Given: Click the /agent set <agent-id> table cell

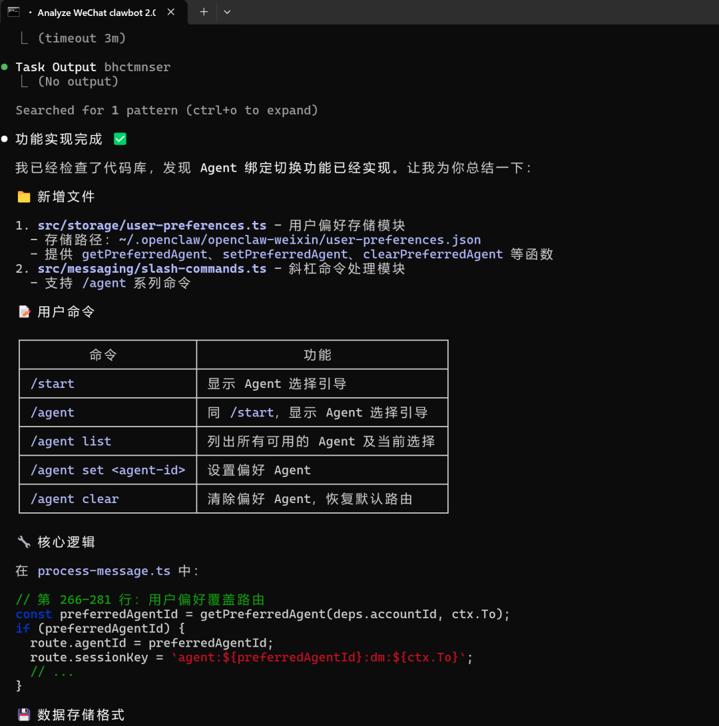Looking at the screenshot, I should pos(108,470).
